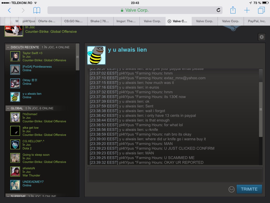Click the bee avatar in chat header
This screenshot has width=270, height=203.
click(97, 55)
